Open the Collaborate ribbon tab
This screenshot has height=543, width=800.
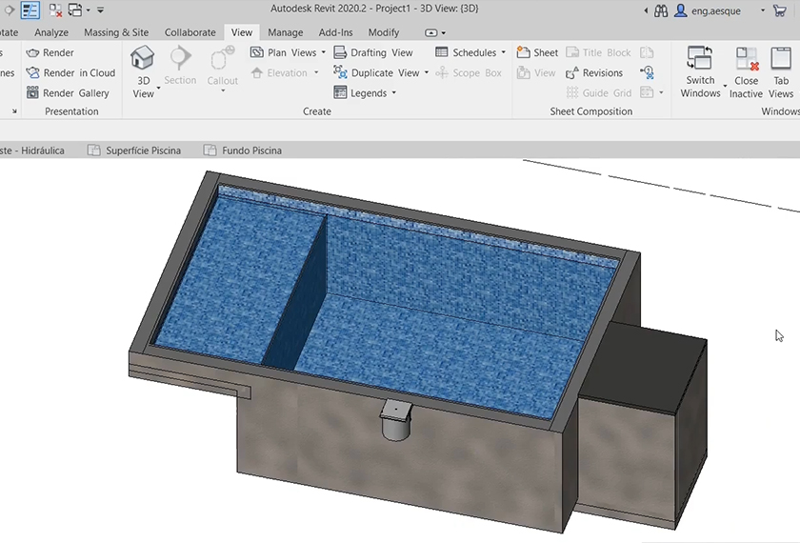[x=190, y=32]
